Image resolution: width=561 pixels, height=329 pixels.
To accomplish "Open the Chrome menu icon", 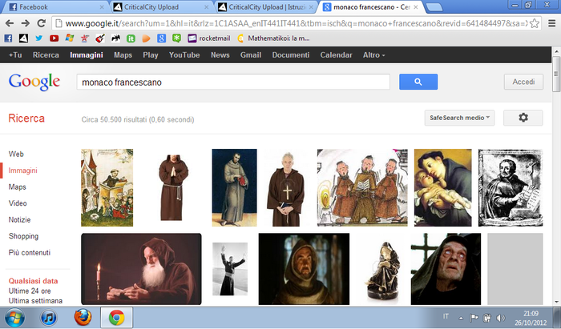I will point(552,23).
